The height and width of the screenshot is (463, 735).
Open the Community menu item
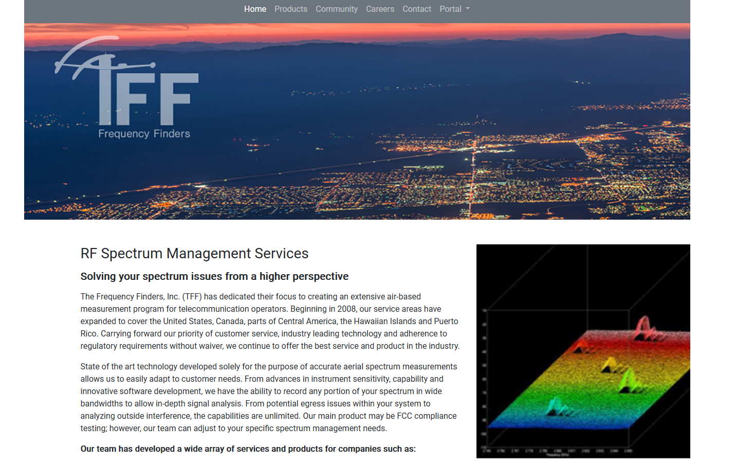(x=337, y=9)
